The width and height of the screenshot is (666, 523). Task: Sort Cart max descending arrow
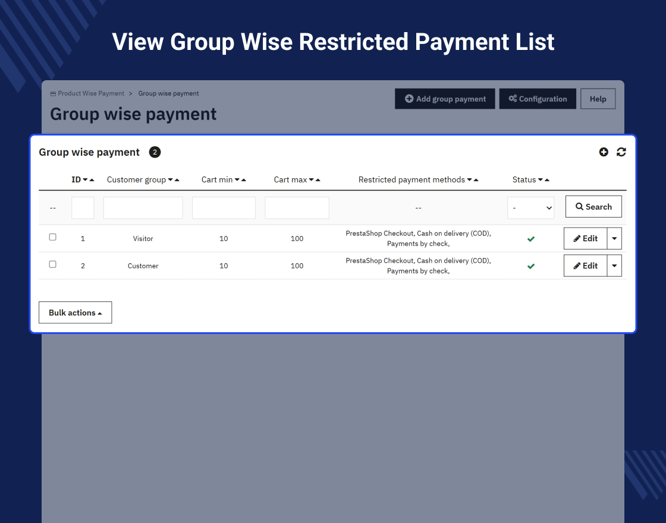pyautogui.click(x=312, y=180)
